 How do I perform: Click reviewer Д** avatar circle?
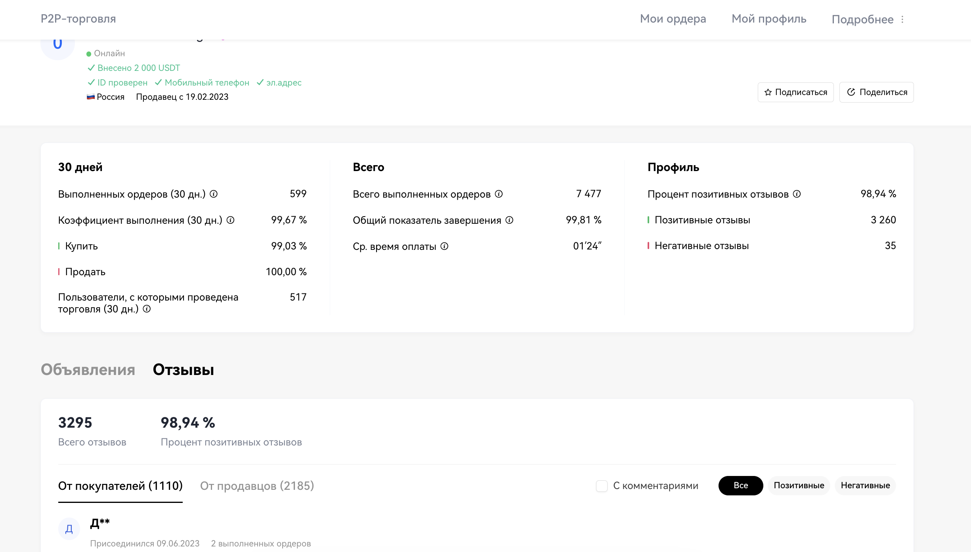(69, 528)
